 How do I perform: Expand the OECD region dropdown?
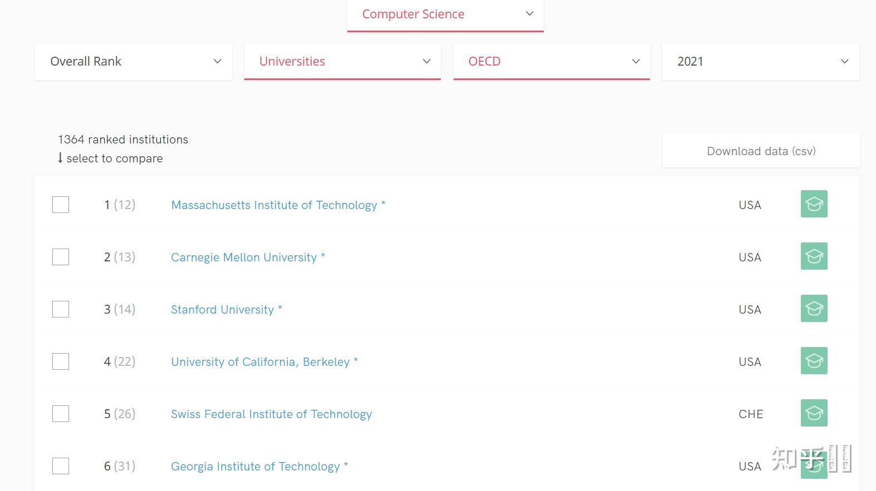(x=552, y=62)
